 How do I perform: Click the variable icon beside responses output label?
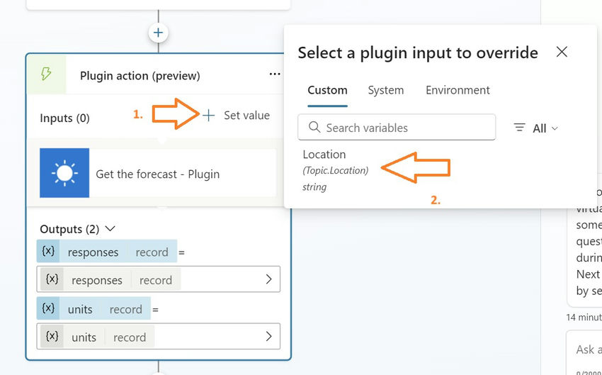pos(48,252)
